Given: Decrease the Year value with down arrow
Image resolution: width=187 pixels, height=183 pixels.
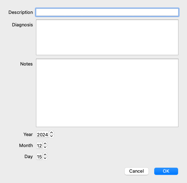Looking at the screenshot, I should point(51,136).
